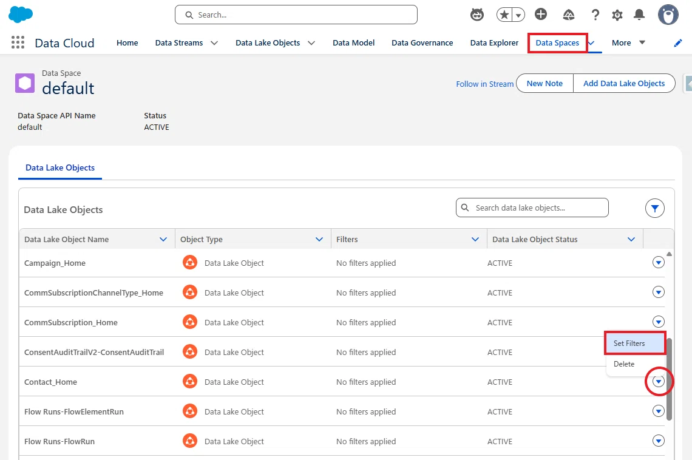Click the Search data lake objects field

pyautogui.click(x=532, y=208)
